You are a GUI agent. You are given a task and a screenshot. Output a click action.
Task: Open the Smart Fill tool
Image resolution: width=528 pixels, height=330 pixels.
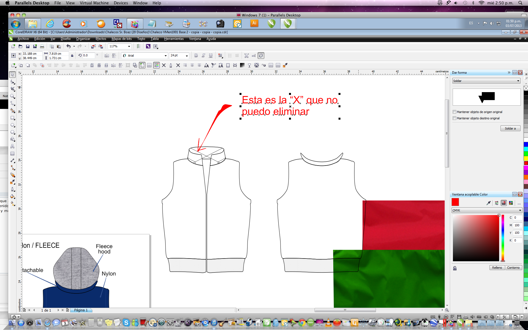coord(12,111)
